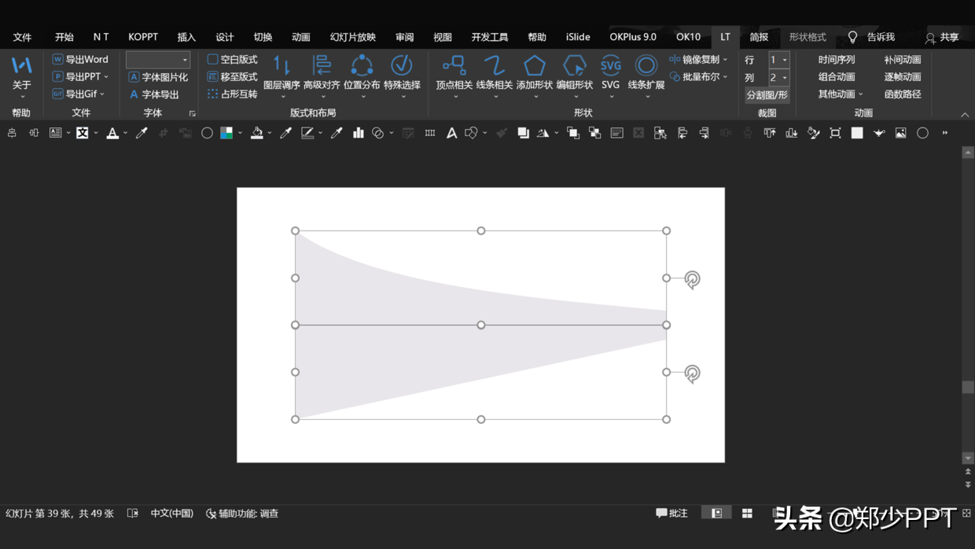Open the OKPlus 9.0 ribbon tab
975x549 pixels.
[x=632, y=37]
